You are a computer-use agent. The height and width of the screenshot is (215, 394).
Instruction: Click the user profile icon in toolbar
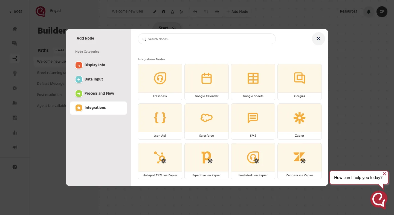pos(172,12)
